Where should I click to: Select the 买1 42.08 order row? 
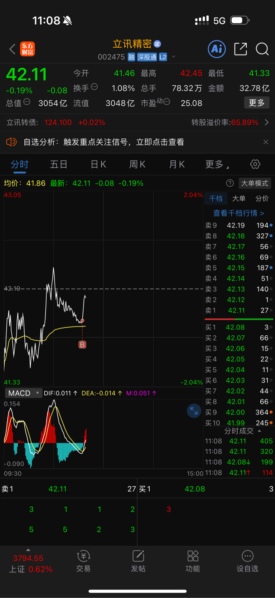239,327
